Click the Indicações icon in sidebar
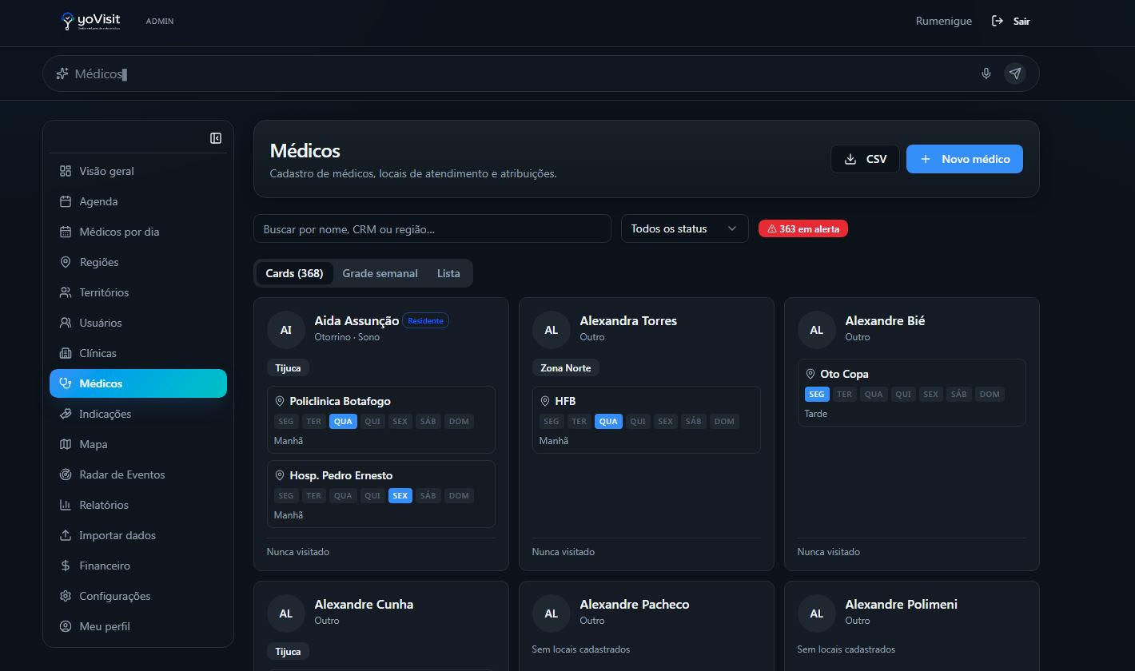 [66, 414]
